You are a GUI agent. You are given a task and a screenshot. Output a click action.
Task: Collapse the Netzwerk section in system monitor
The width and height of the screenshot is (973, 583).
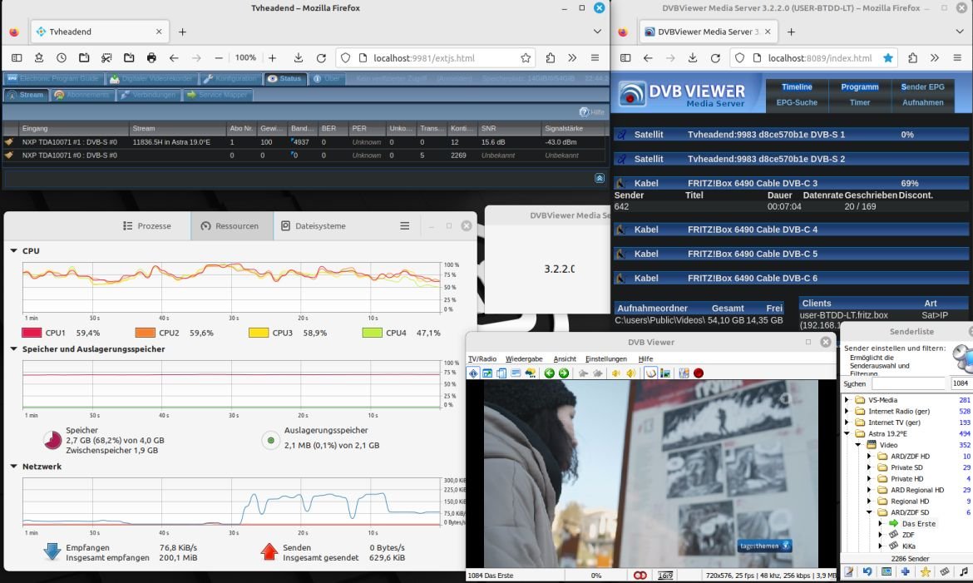tap(13, 467)
